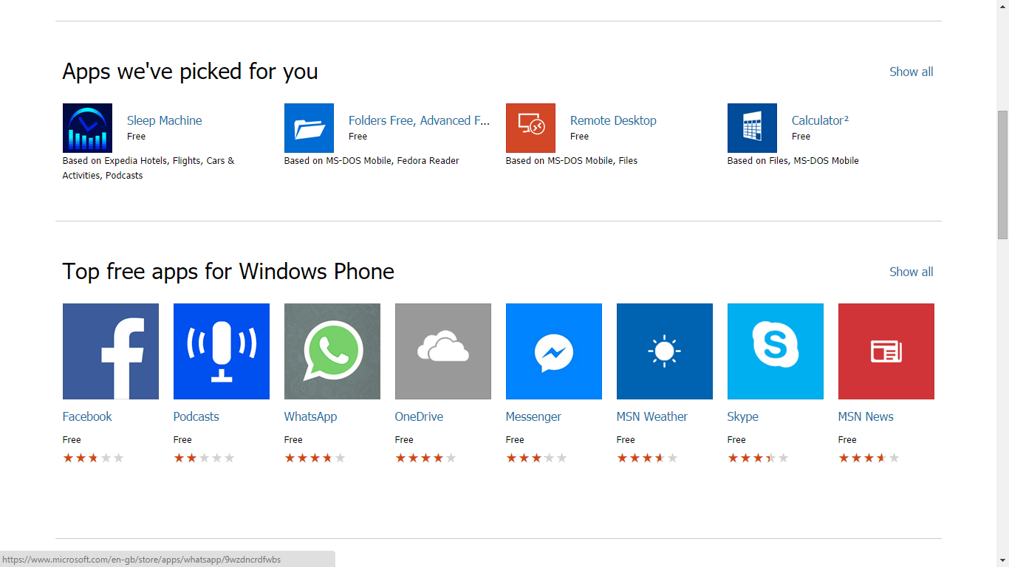Click 'Top free apps for Windows Phone' heading
The width and height of the screenshot is (1009, 567).
pos(228,271)
